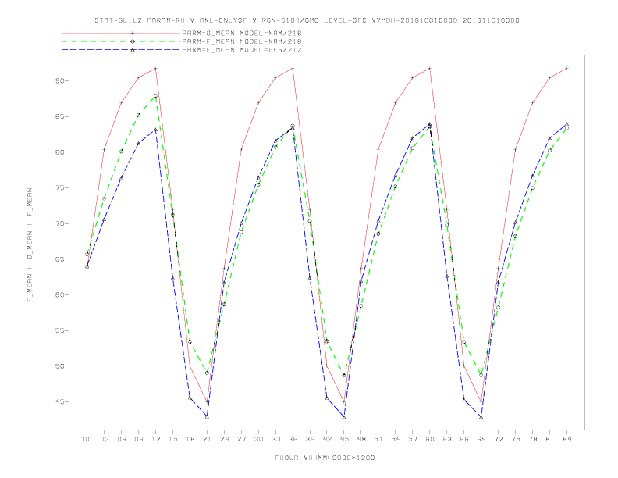Click x-axis tick label 45
Viewport: 618px width, 478px height.
pyautogui.click(x=344, y=439)
